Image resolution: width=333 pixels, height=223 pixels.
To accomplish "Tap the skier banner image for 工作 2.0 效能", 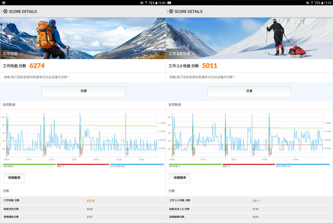I will [x=249, y=38].
